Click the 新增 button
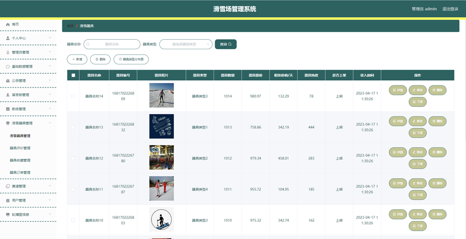Screen dimensions: 466x239 click(x=77, y=59)
